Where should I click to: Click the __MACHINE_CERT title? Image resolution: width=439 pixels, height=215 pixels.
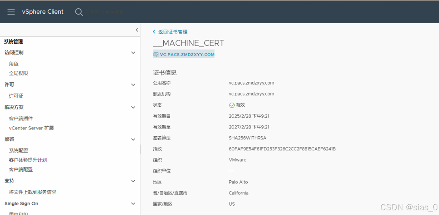point(189,43)
